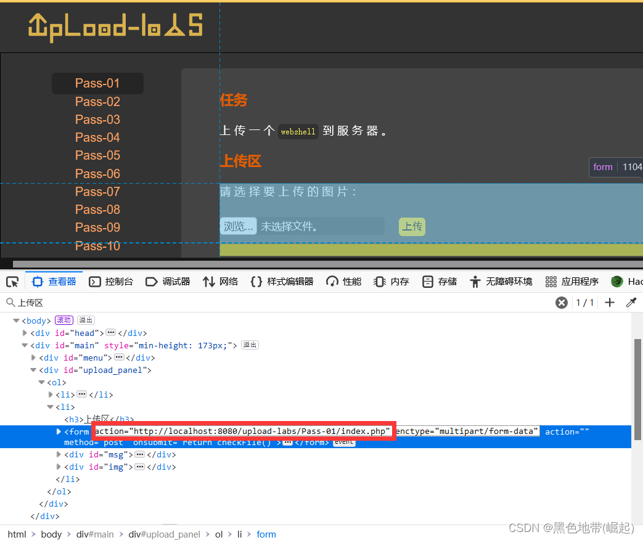
Task: Click ellipsis on div id="msg" row
Action: point(140,454)
